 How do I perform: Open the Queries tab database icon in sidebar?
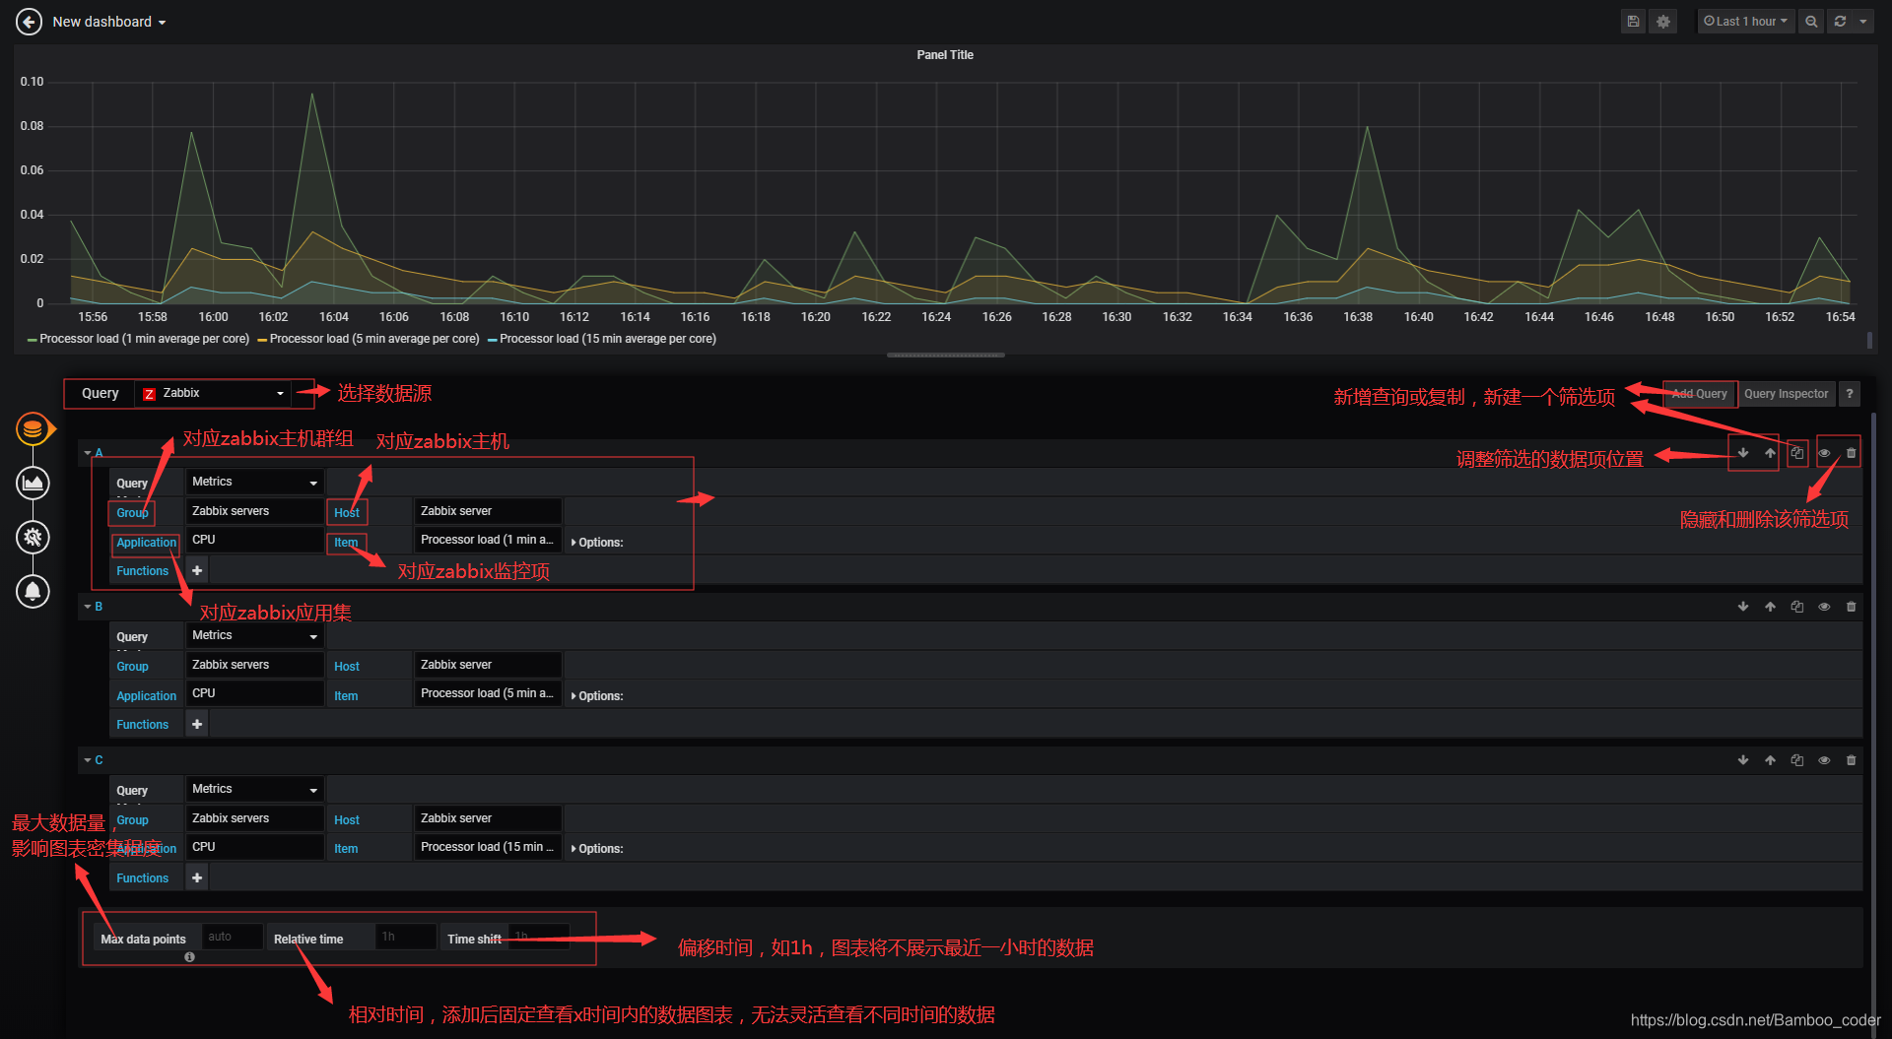click(x=33, y=429)
